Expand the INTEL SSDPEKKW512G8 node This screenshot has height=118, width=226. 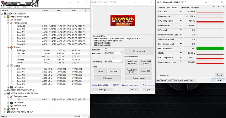tap(5, 90)
